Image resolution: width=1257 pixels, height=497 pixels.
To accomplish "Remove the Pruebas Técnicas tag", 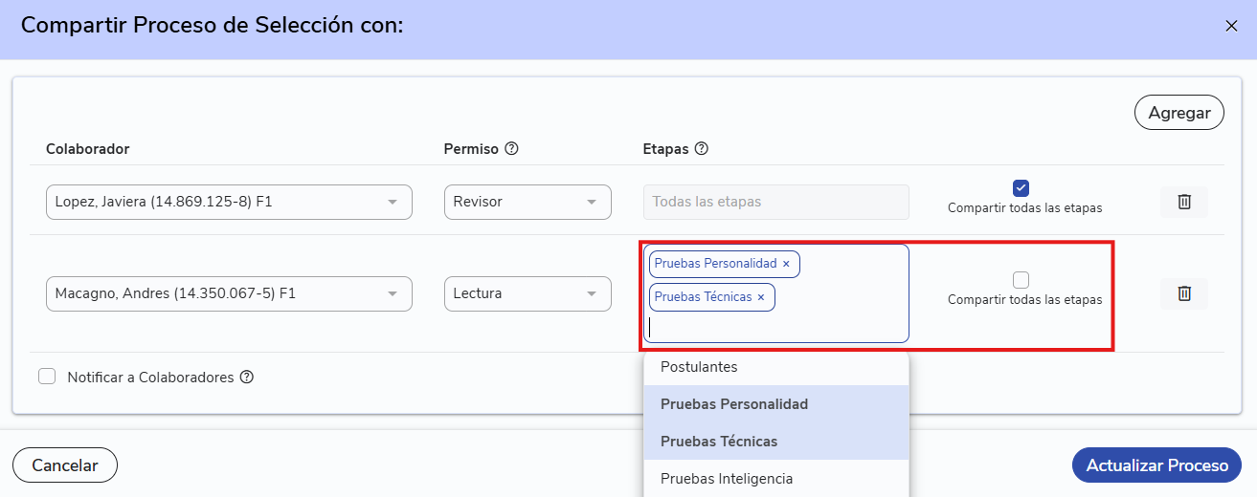I will (761, 297).
